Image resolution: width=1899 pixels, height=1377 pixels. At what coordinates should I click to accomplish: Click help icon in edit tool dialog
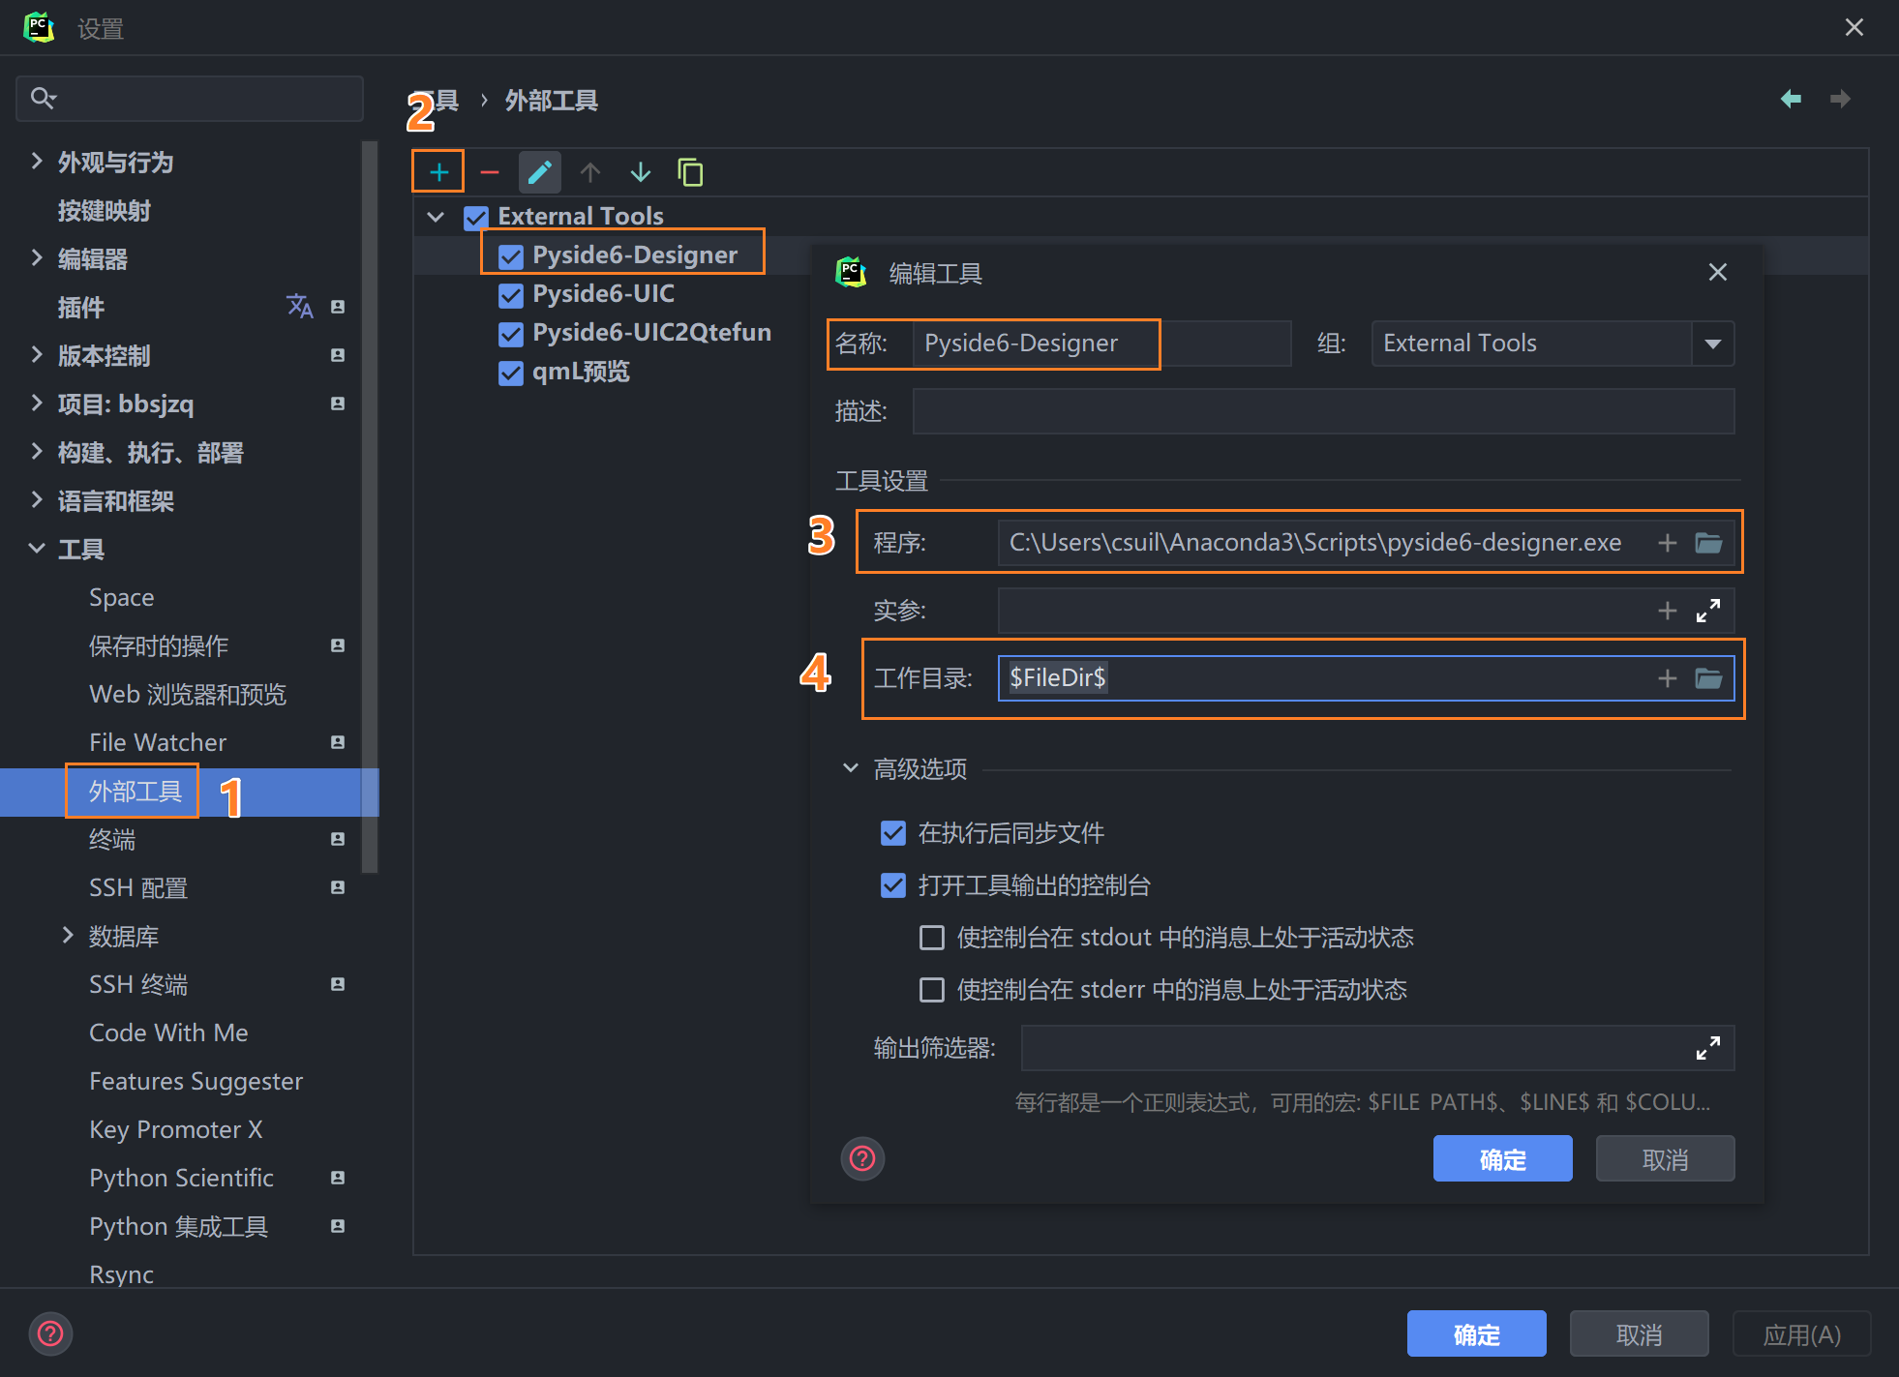[861, 1158]
